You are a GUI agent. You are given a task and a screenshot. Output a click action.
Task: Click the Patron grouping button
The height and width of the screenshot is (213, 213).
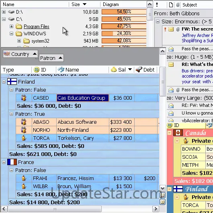[51, 58]
